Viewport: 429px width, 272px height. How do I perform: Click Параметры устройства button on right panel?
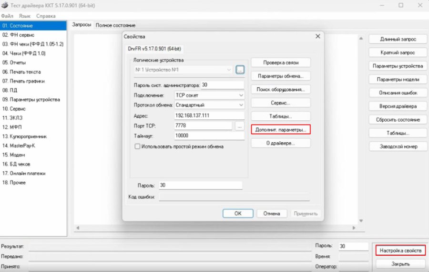coord(398,66)
